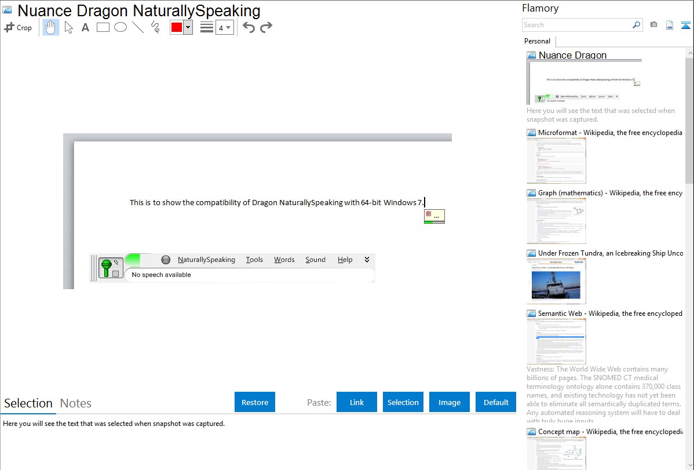Pick the ellipse shape tool
This screenshot has width=694, height=470.
pyautogui.click(x=120, y=27)
